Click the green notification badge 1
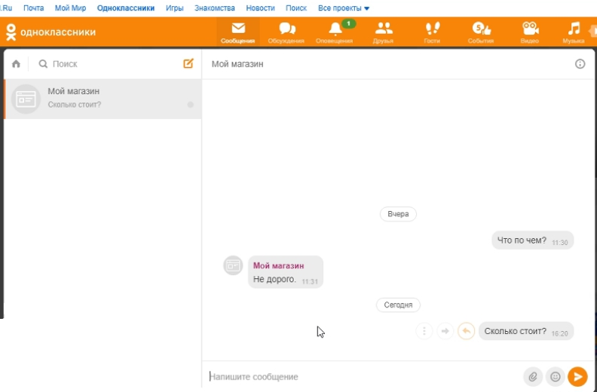Image resolution: width=597 pixels, height=392 pixels. [348, 23]
